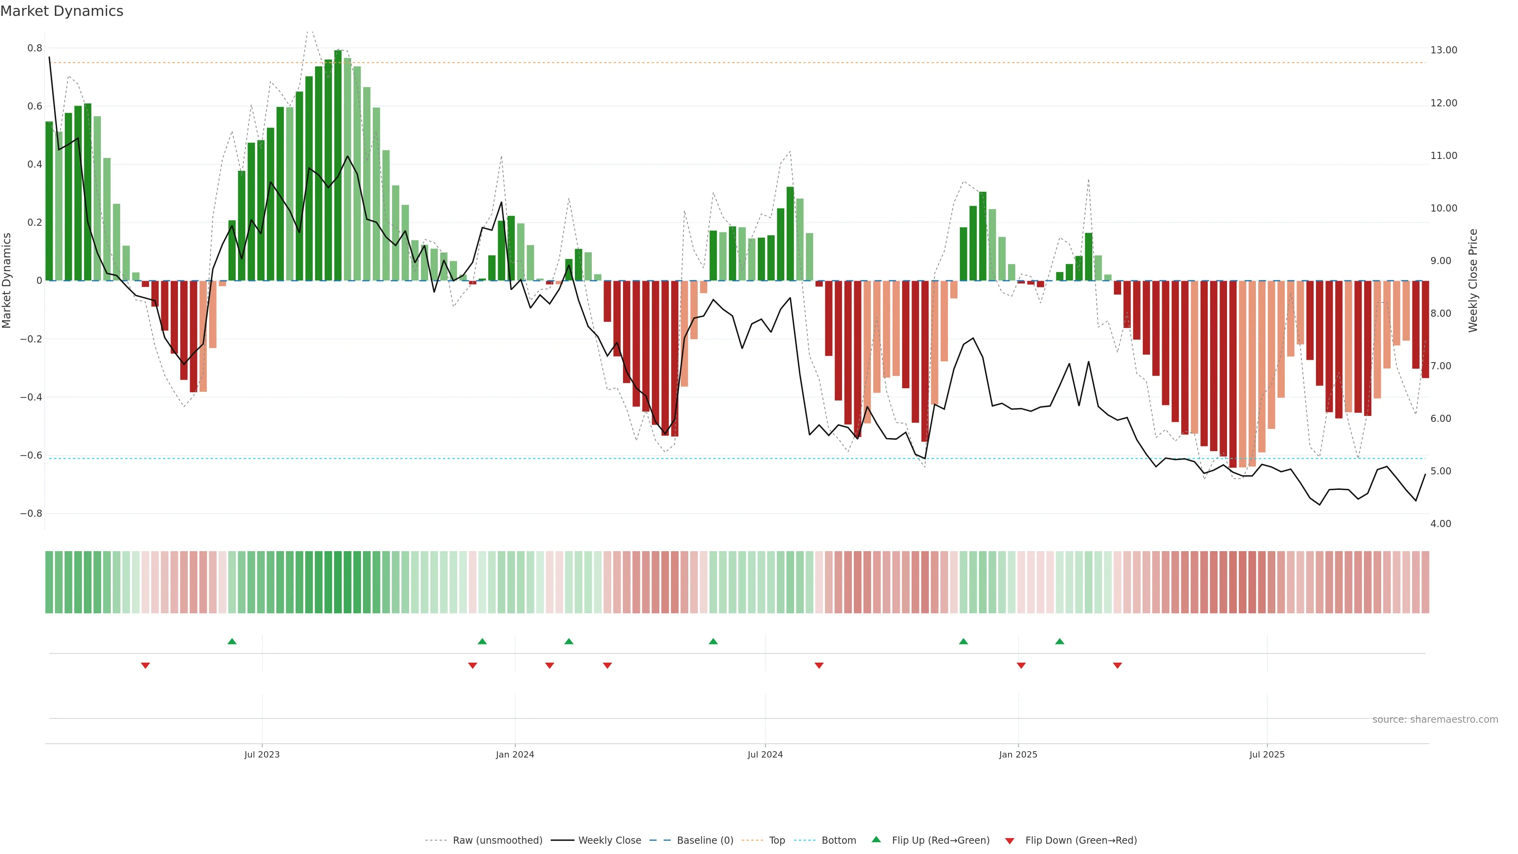Click the first green flip-up triangle marker

pyautogui.click(x=232, y=641)
